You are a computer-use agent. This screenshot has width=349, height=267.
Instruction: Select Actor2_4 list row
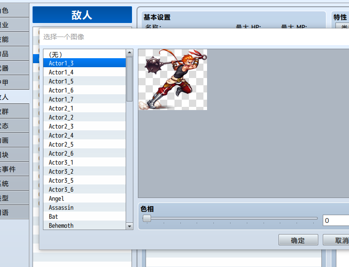[85, 135]
